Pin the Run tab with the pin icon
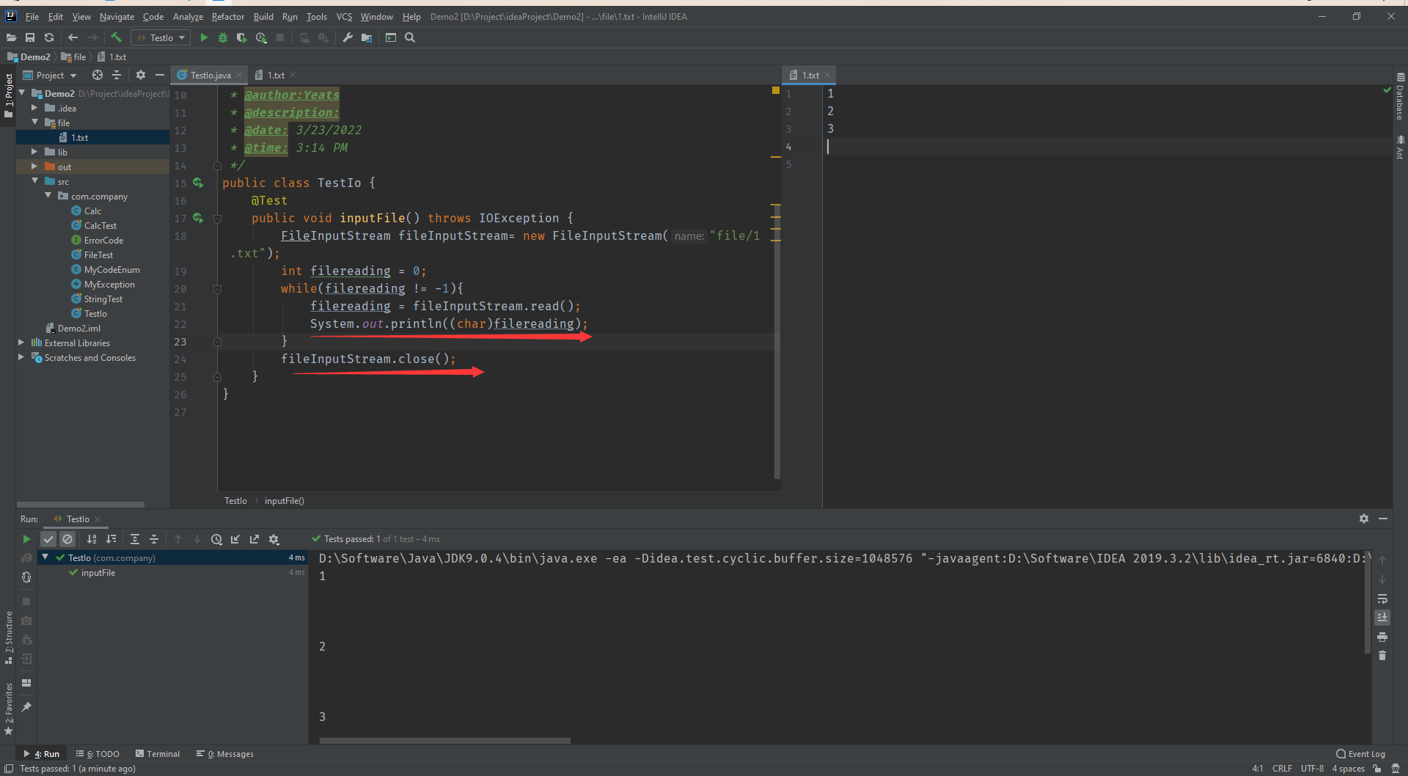 click(x=26, y=707)
